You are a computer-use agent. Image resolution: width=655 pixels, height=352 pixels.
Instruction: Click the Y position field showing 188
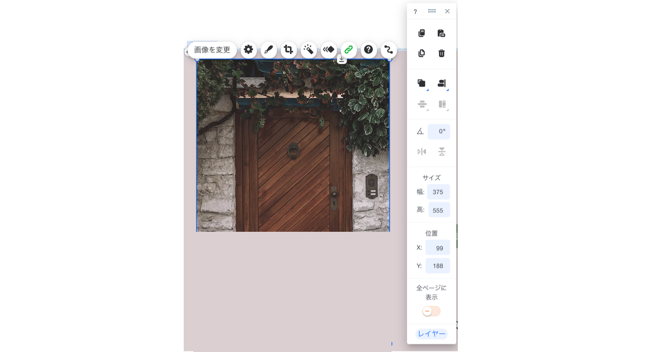point(438,265)
